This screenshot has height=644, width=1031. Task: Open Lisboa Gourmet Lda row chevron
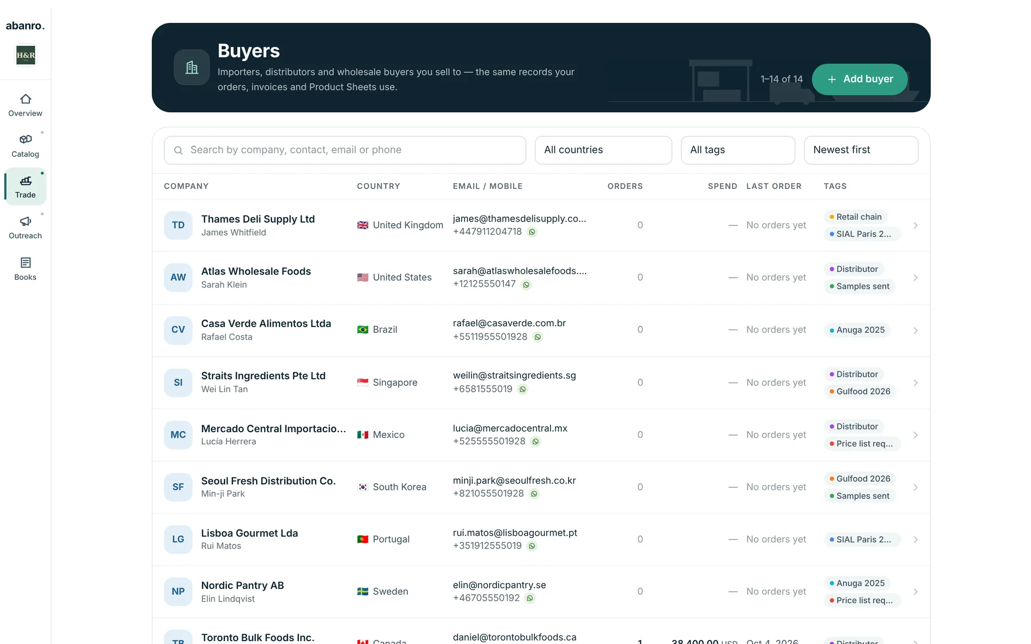pos(915,539)
